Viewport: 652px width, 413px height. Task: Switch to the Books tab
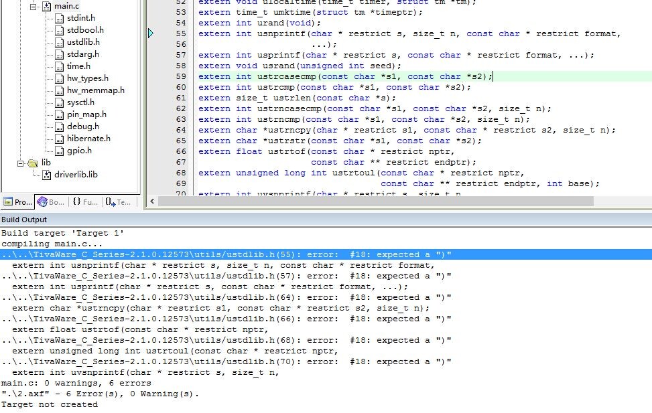click(51, 202)
